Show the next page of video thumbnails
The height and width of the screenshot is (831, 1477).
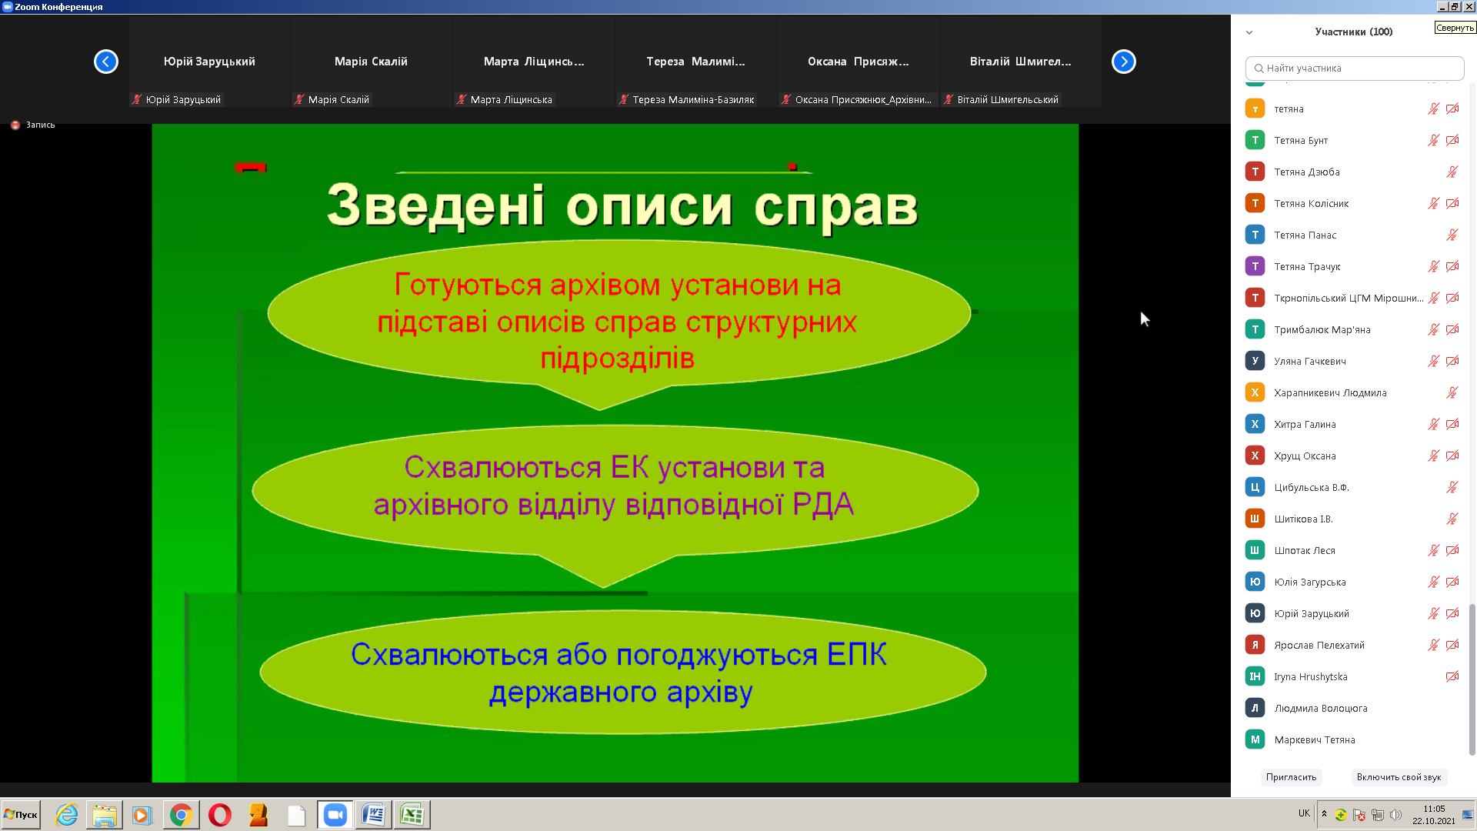coord(1124,62)
